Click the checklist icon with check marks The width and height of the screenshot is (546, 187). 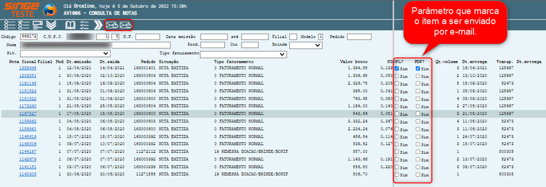pyautogui.click(x=84, y=25)
